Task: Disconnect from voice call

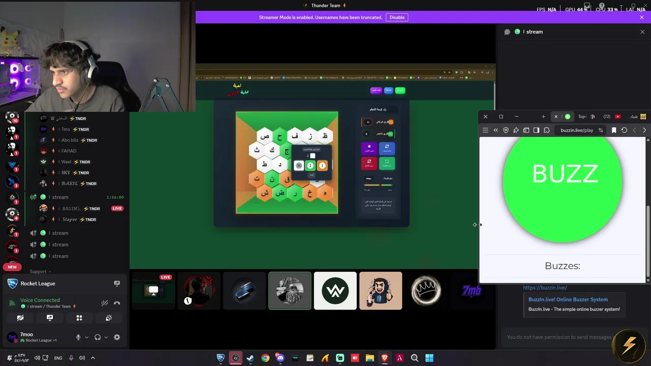Action: pos(117,303)
